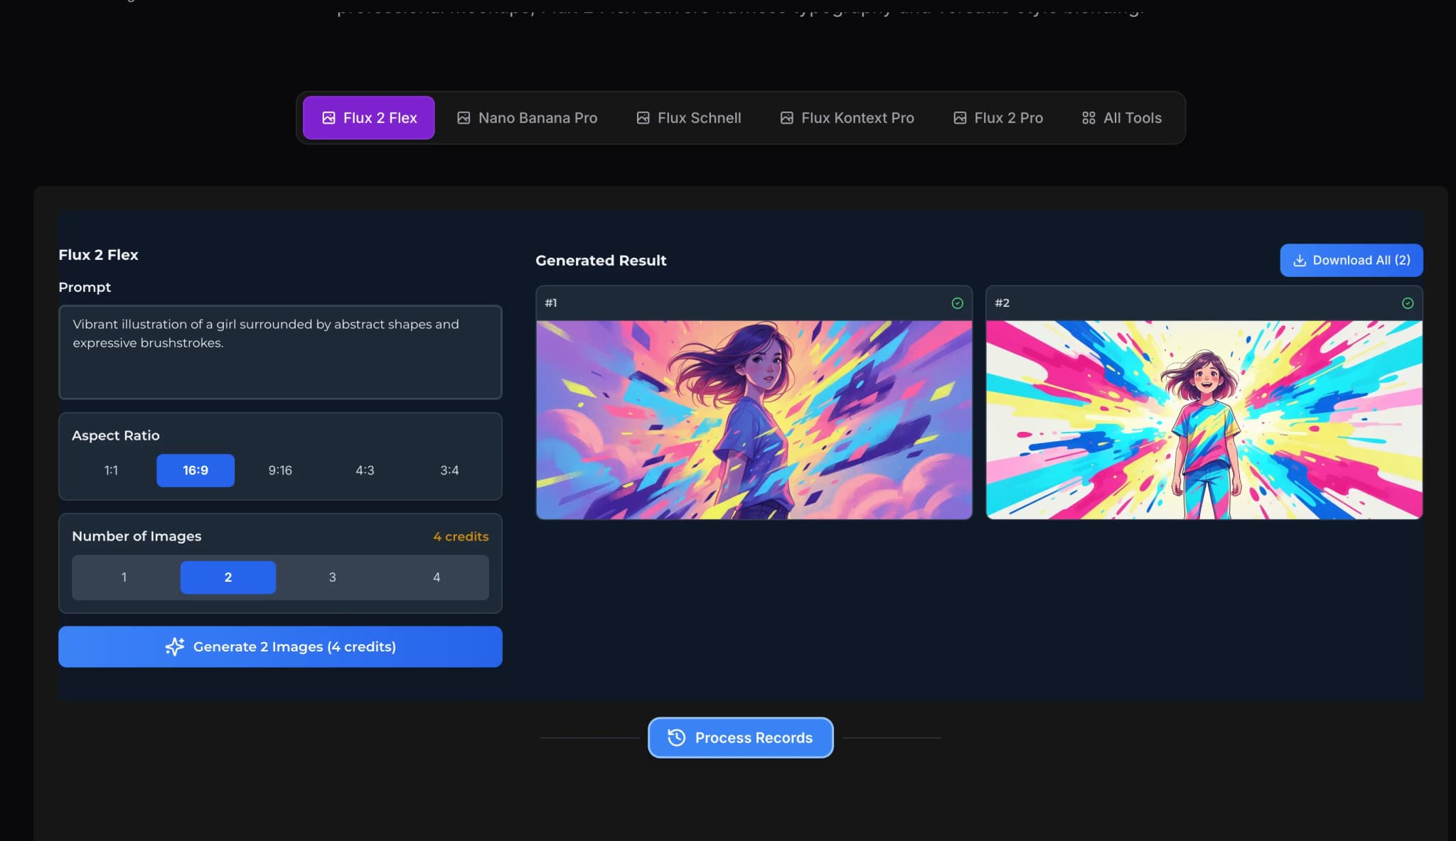This screenshot has width=1456, height=841.
Task: Choose the 9:16 aspect ratio option
Action: 280,470
